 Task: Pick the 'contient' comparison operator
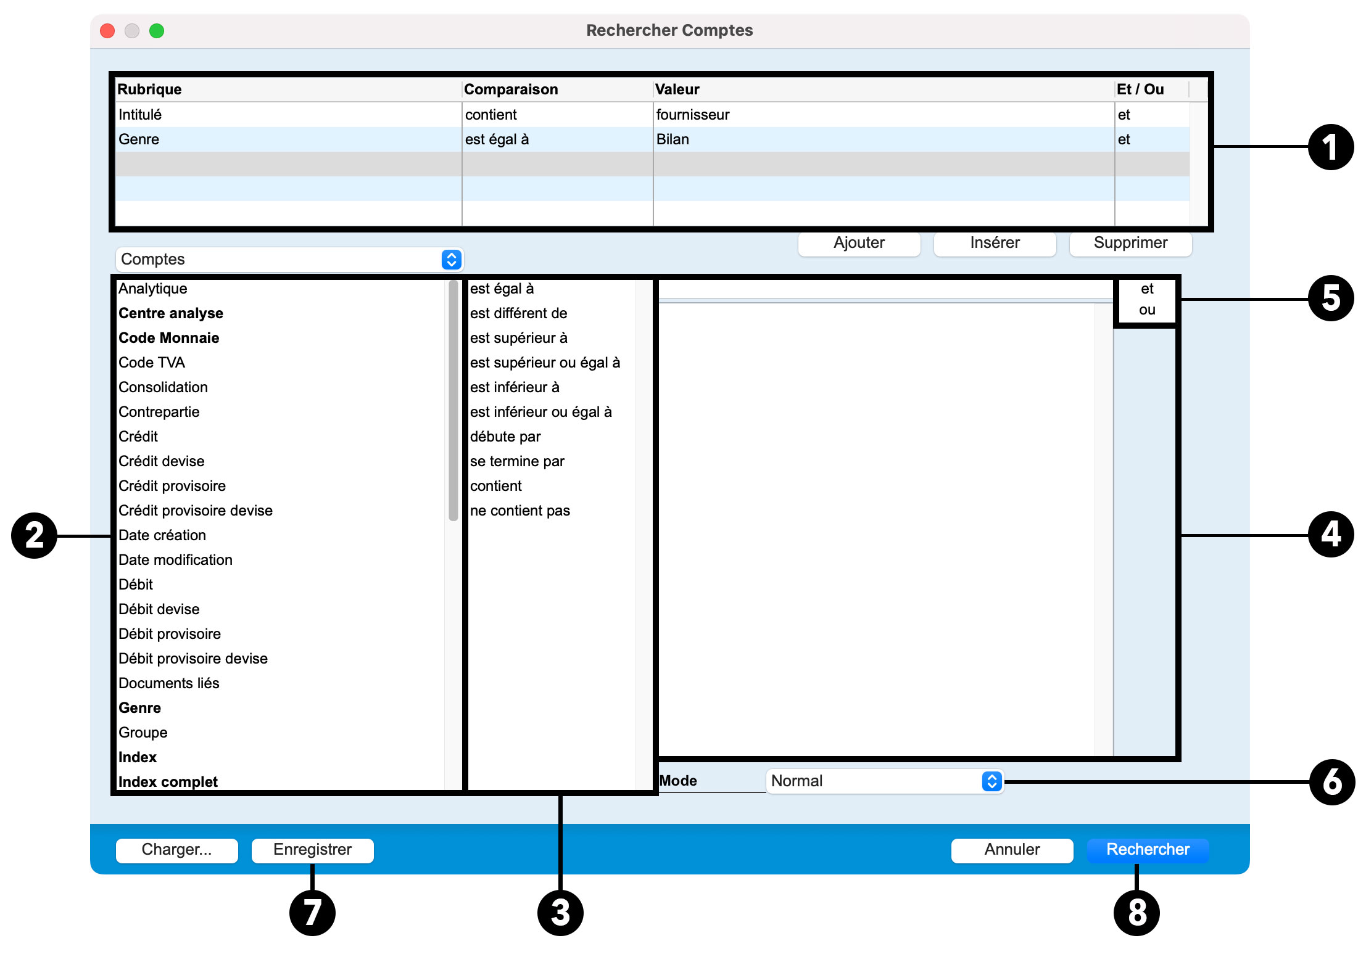(496, 486)
